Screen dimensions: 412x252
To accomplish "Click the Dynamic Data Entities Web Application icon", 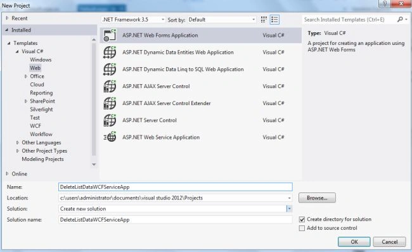I will coord(110,53).
